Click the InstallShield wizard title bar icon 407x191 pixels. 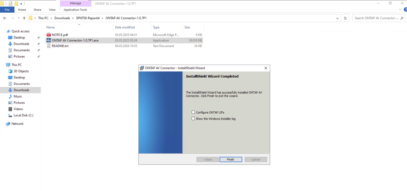coord(142,68)
